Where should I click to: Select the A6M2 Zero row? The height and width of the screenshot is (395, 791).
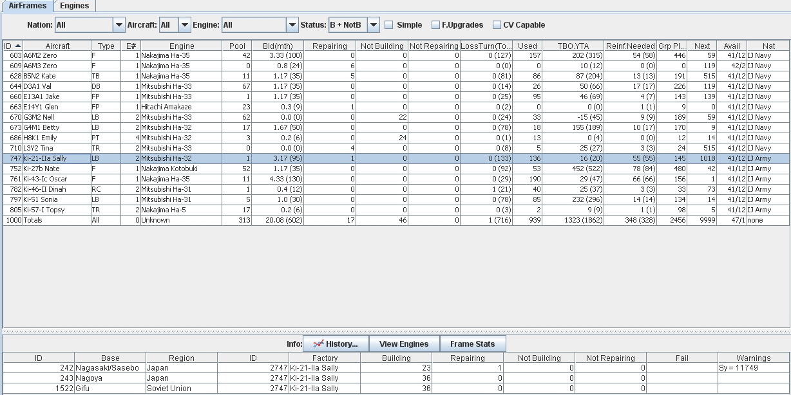(x=396, y=55)
